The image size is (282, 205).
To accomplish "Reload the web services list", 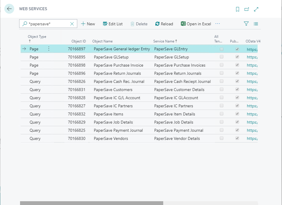I will tap(164, 24).
